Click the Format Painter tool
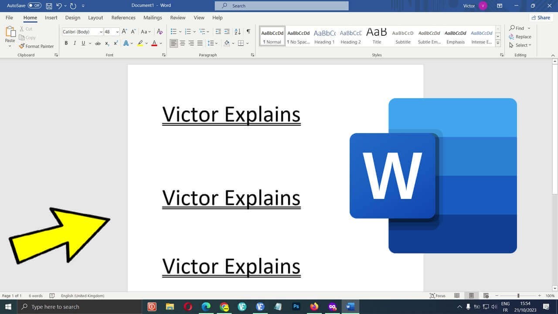The width and height of the screenshot is (558, 314). point(37,46)
